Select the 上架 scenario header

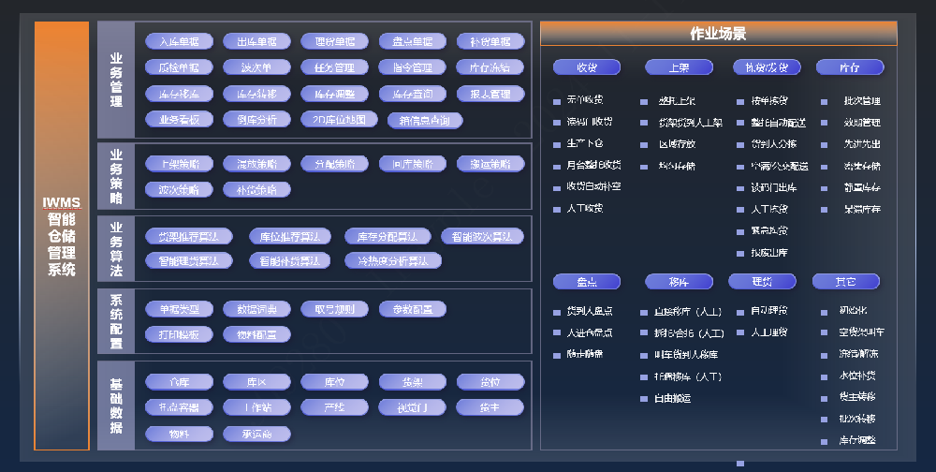(679, 67)
